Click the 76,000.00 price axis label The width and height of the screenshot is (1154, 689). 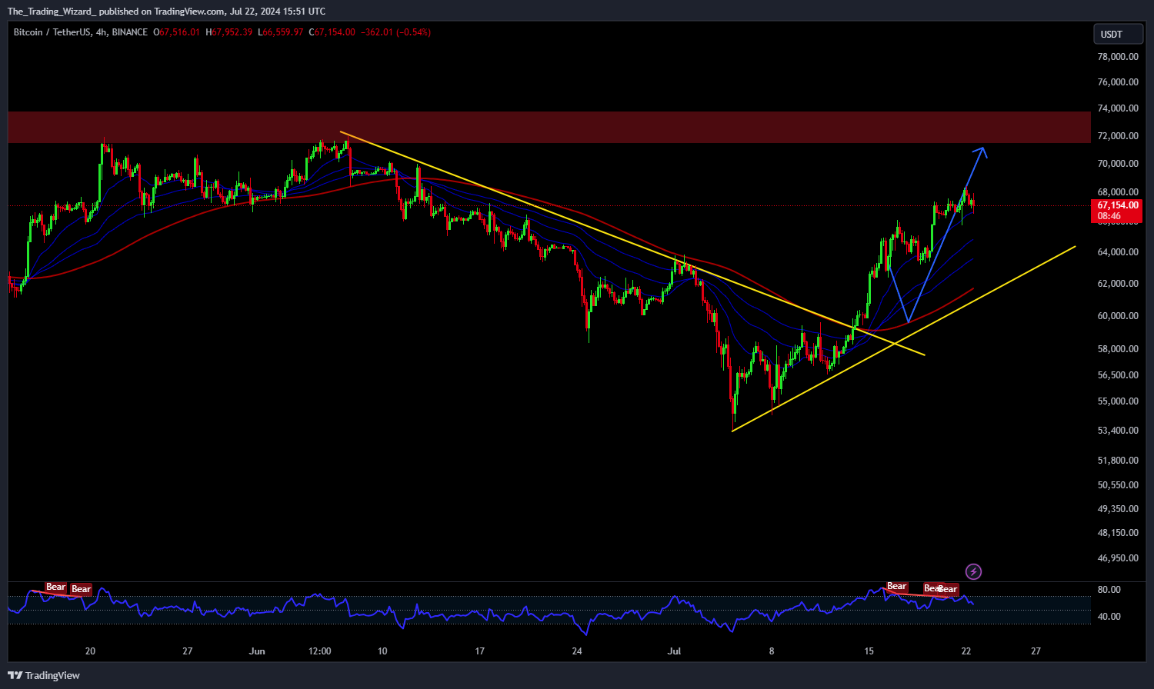pos(1118,82)
